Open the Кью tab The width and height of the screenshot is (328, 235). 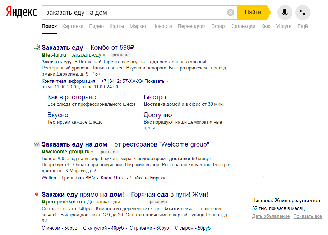265,26
